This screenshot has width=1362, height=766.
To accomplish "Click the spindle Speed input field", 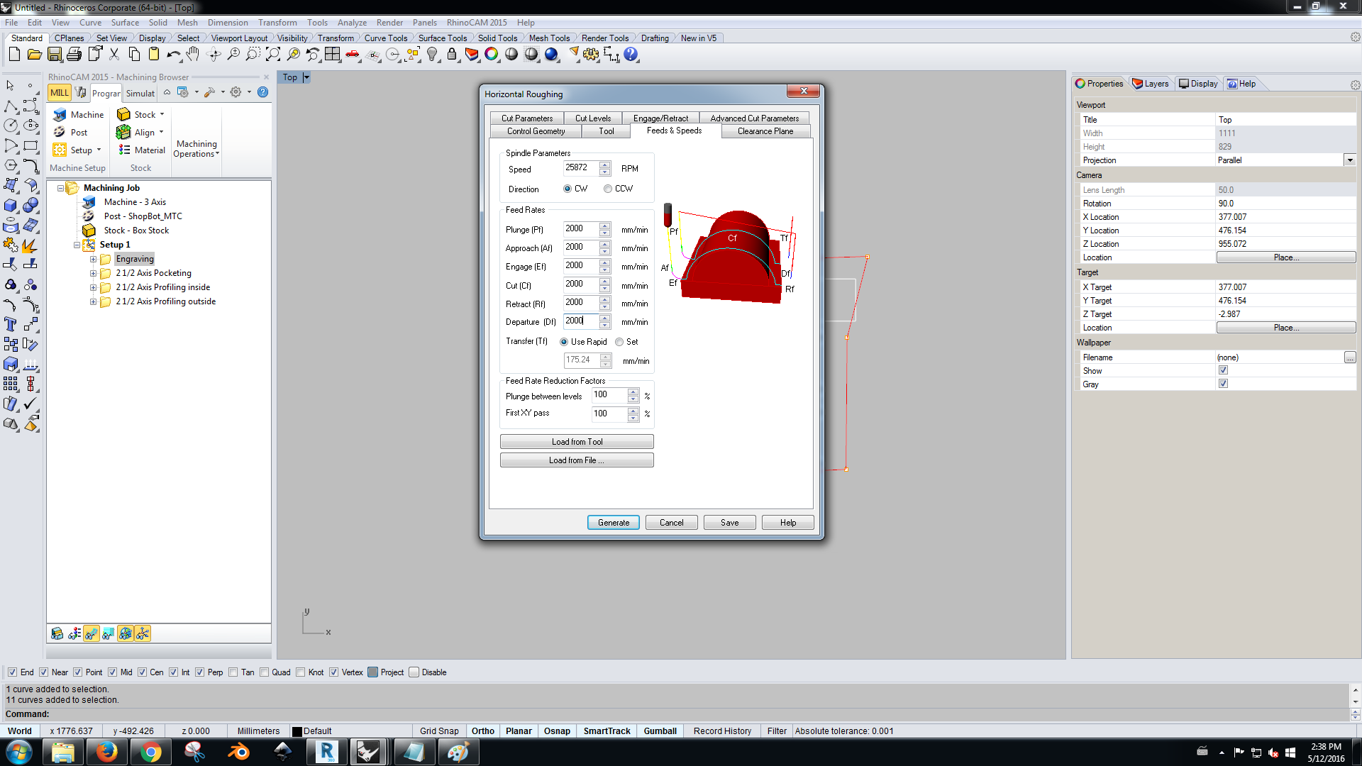I will click(x=582, y=168).
